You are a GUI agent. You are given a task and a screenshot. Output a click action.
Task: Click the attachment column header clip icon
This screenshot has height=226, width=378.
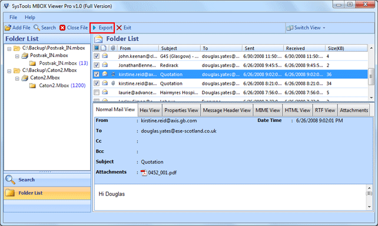point(113,48)
